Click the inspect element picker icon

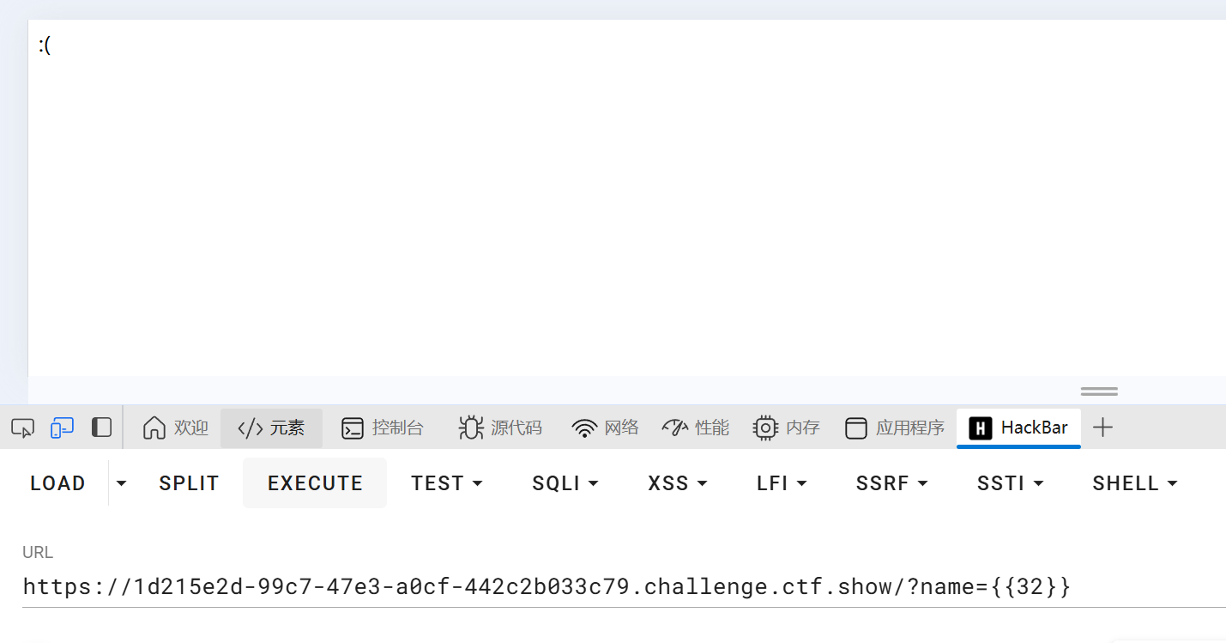tap(22, 428)
